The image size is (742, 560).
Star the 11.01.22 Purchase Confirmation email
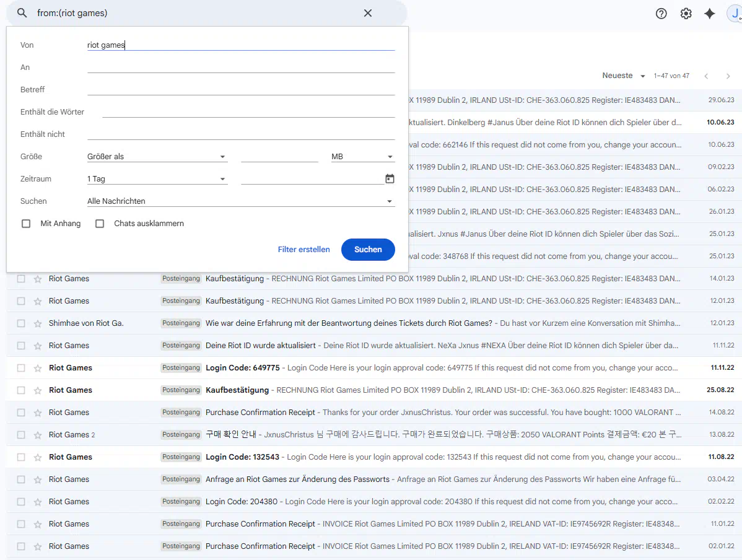(38, 523)
